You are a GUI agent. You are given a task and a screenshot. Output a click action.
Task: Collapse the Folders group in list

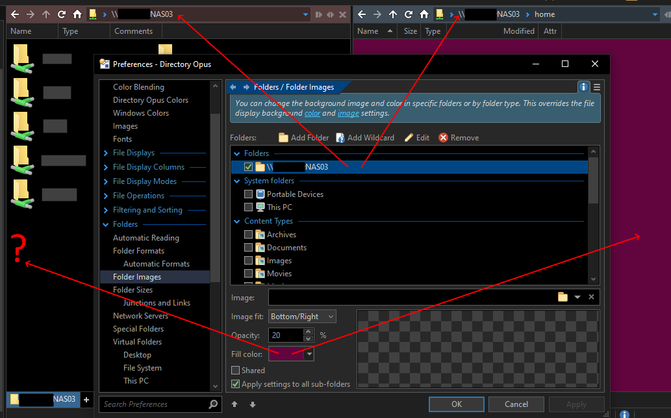(236, 153)
